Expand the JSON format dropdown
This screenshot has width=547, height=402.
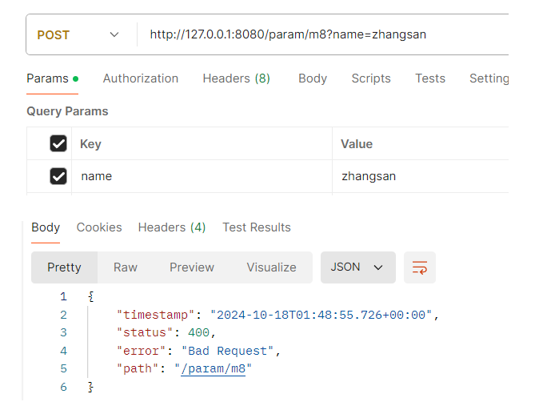point(358,267)
